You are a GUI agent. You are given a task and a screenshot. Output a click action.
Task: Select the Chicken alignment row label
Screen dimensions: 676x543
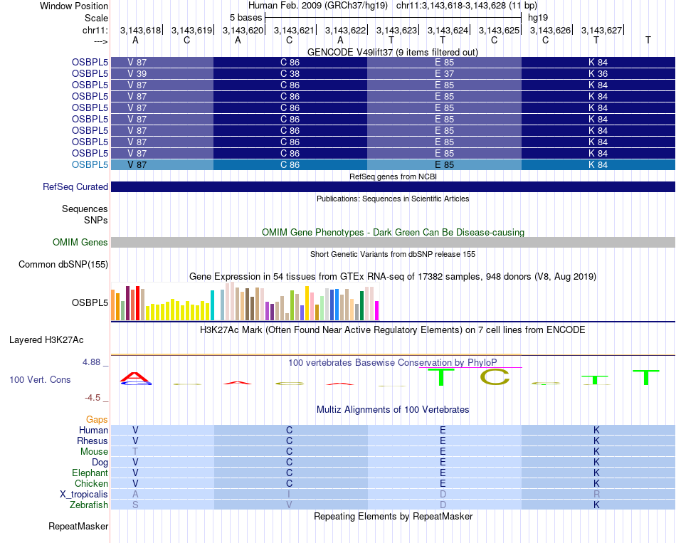(x=91, y=483)
